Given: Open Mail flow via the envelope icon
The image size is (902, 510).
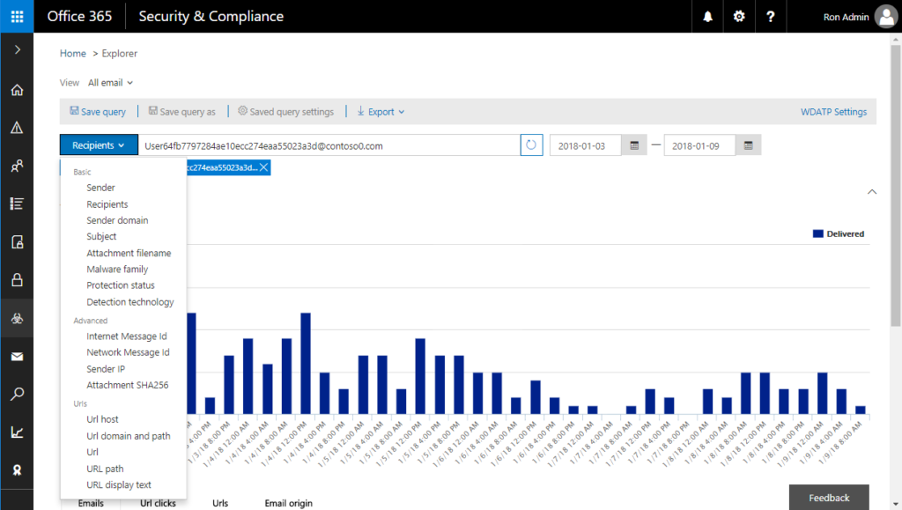Looking at the screenshot, I should tap(17, 356).
